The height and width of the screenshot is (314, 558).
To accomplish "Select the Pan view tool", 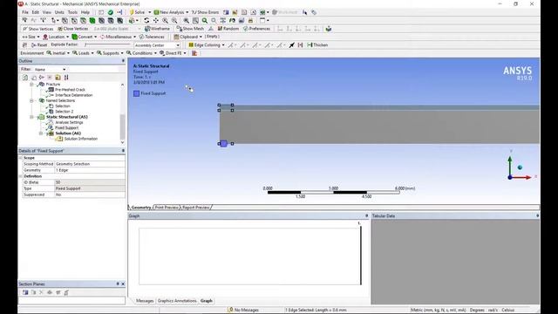I will coord(156,20).
